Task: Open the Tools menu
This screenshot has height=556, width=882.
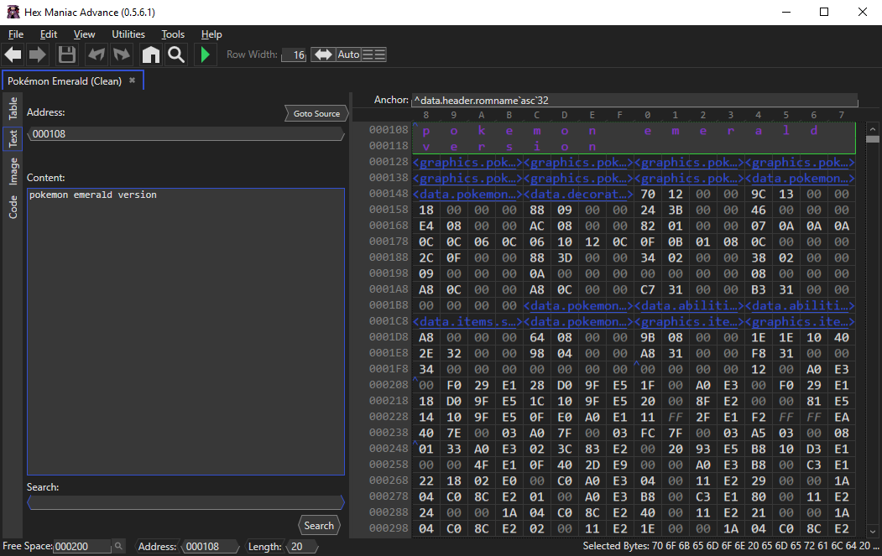Action: click(173, 34)
